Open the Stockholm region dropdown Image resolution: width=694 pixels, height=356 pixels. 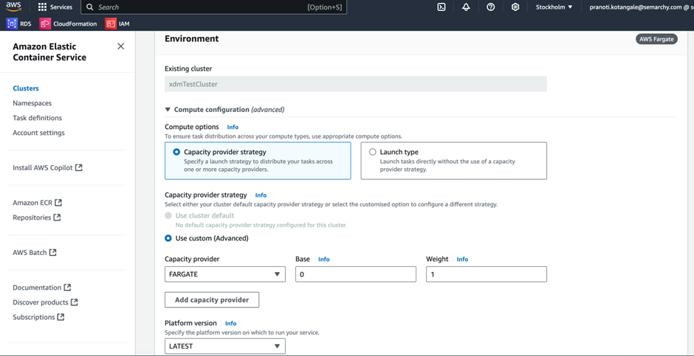[554, 7]
